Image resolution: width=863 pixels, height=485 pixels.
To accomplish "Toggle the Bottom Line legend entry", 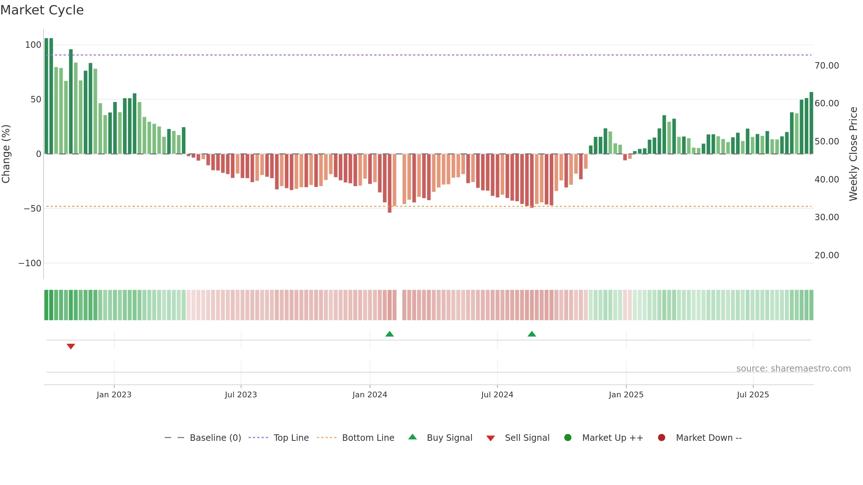I will tap(356, 438).
